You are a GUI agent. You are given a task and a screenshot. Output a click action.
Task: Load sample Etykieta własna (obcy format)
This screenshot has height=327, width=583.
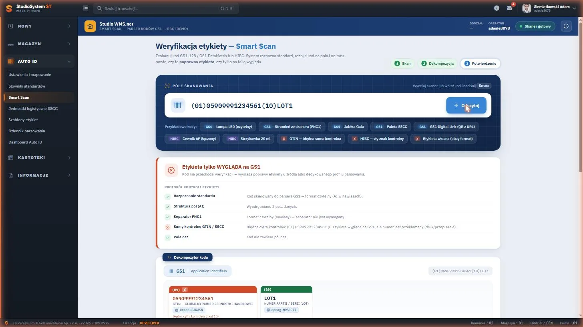[443, 139]
